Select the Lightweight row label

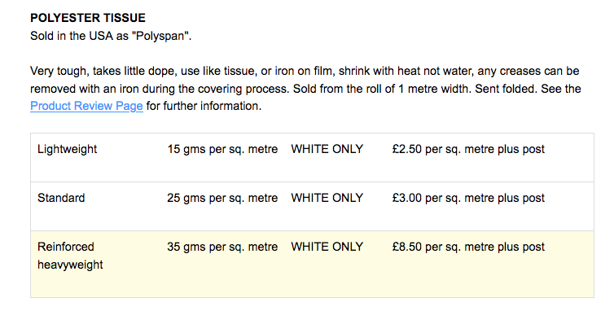coord(67,149)
